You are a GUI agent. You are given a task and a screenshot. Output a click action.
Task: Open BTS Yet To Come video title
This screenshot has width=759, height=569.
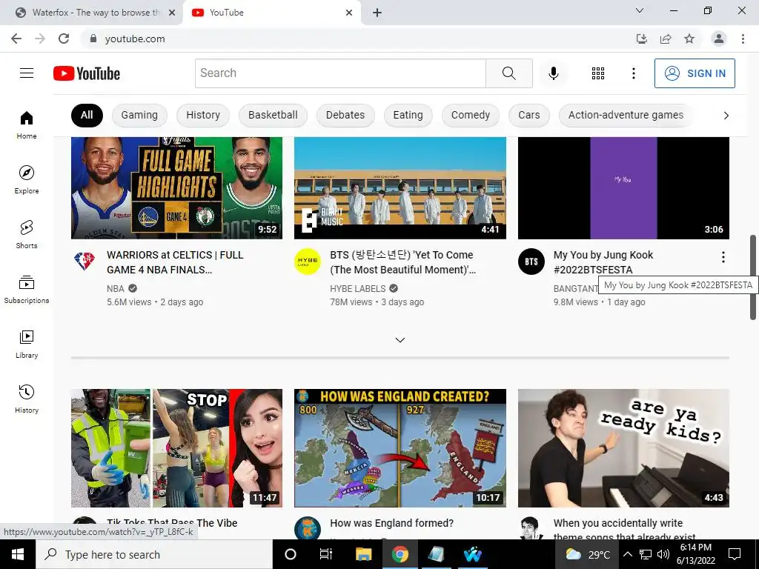pyautogui.click(x=402, y=262)
